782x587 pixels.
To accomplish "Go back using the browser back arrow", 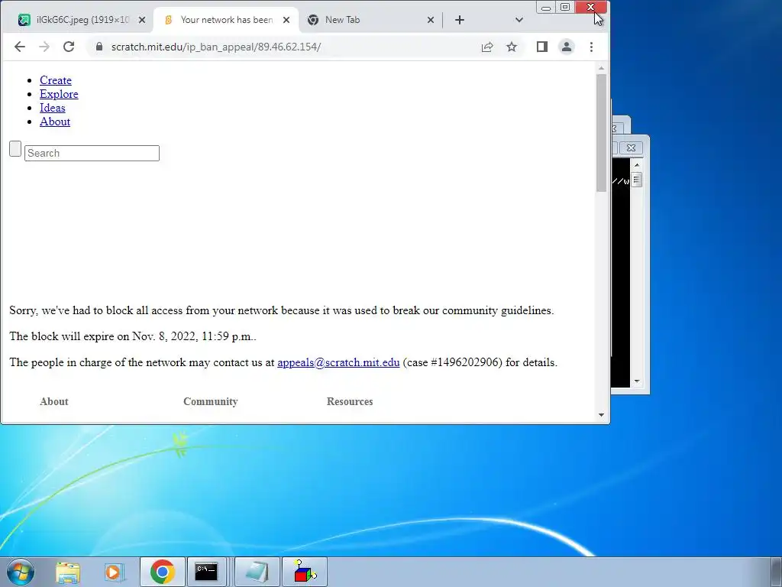I will pos(19,47).
